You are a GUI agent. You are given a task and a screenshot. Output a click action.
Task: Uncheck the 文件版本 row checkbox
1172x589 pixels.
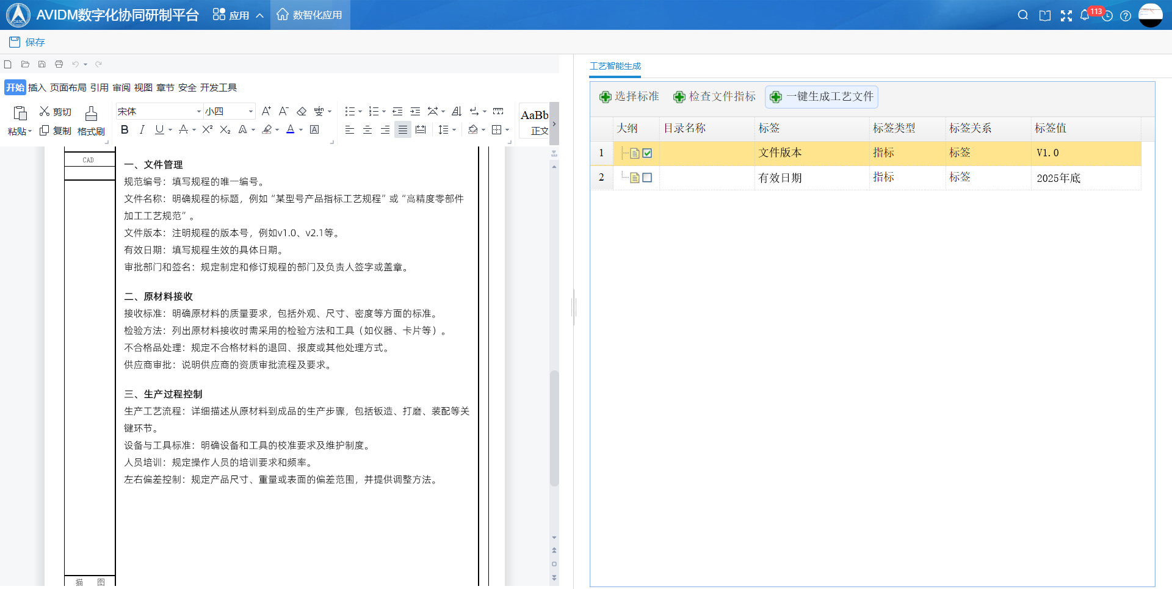click(x=648, y=153)
